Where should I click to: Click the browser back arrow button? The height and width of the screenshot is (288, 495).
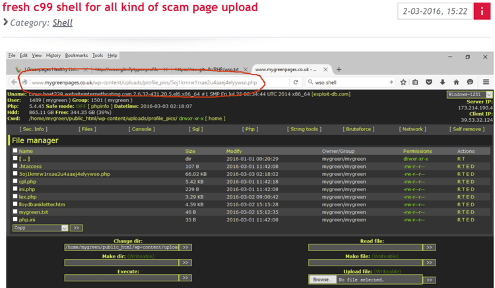[x=14, y=82]
